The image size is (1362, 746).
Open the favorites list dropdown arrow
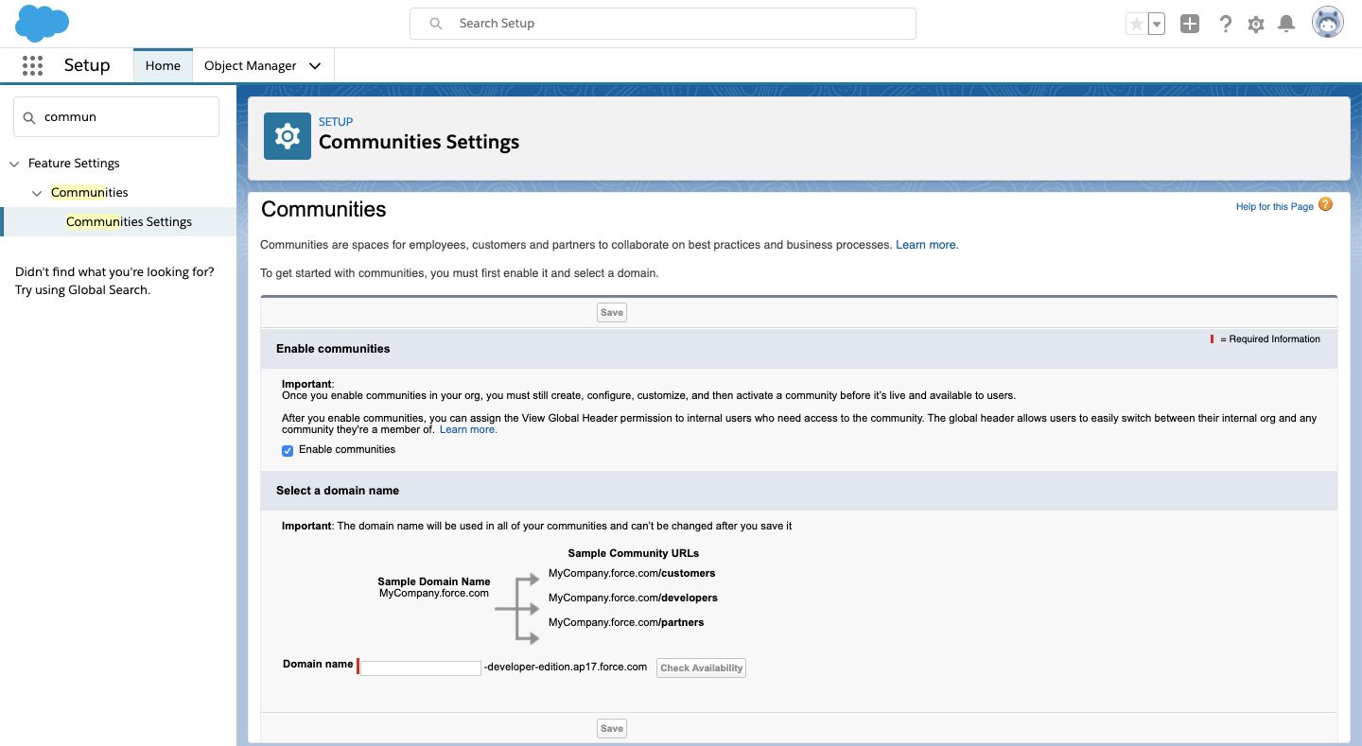(x=1156, y=25)
